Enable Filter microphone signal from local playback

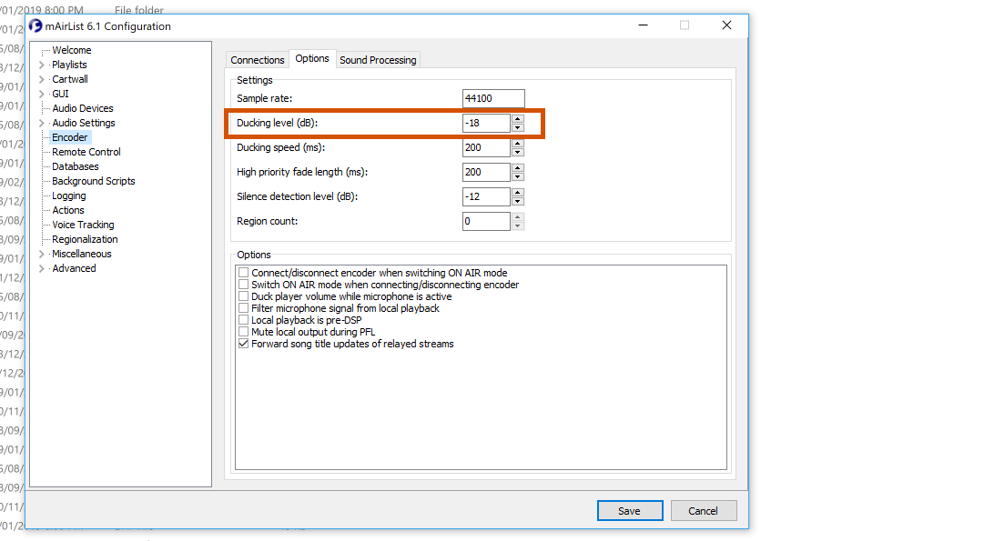pyautogui.click(x=243, y=308)
